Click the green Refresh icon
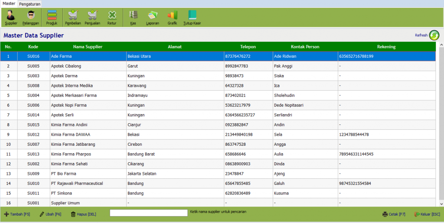Image resolution: width=444 pixels, height=223 pixels. pos(434,35)
